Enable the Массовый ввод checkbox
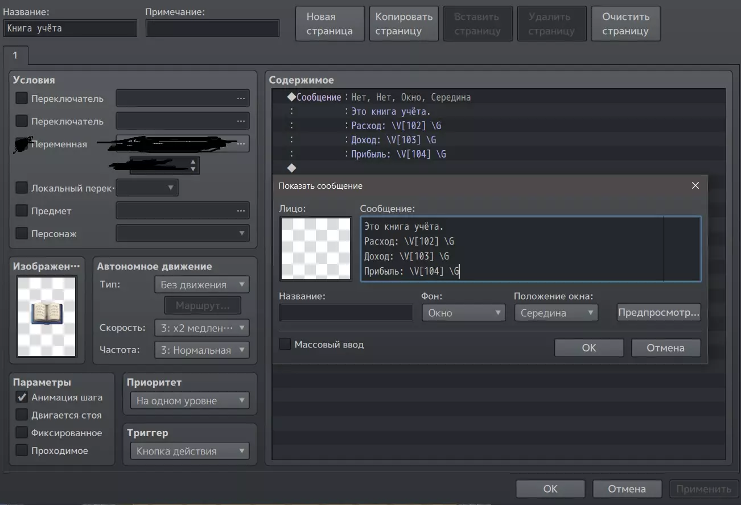The height and width of the screenshot is (505, 741). click(285, 345)
